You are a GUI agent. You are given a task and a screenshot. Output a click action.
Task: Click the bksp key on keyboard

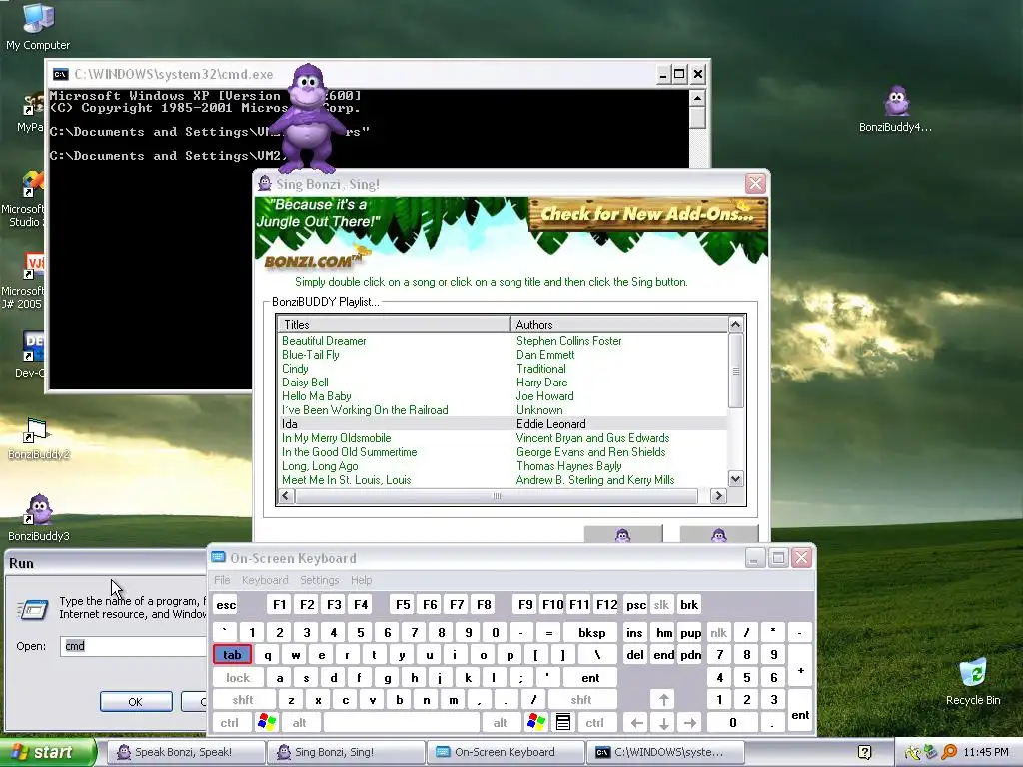pos(591,632)
